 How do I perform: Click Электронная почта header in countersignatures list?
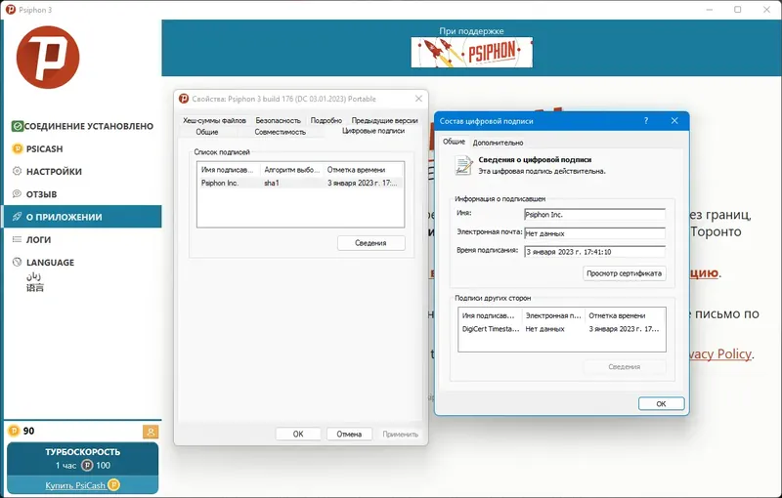tap(553, 315)
